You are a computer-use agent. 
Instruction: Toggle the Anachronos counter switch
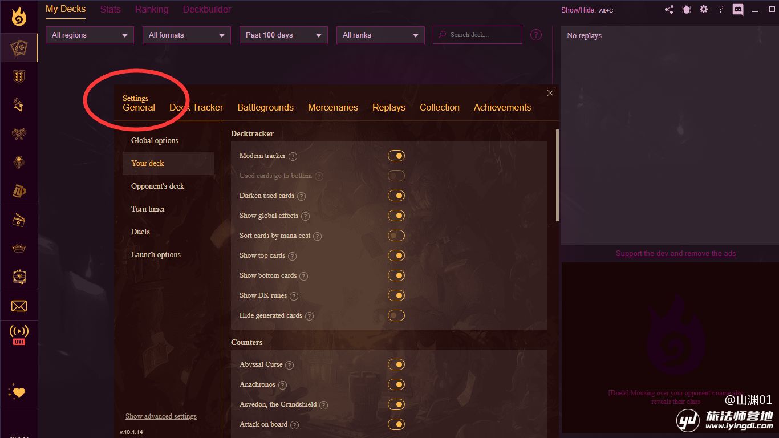(x=396, y=384)
